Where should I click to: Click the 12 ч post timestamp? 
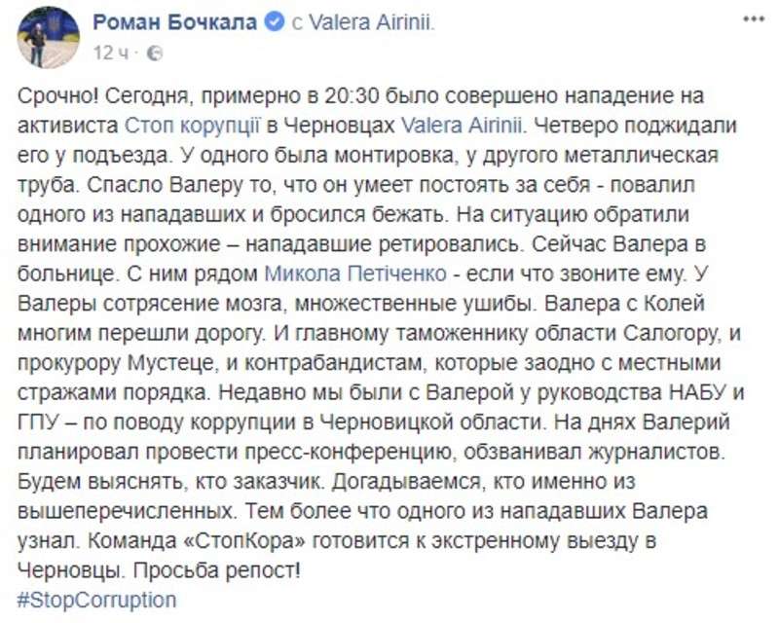[110, 53]
